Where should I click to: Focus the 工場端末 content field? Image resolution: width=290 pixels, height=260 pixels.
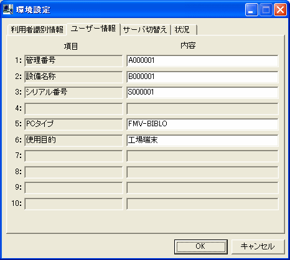[202, 141]
